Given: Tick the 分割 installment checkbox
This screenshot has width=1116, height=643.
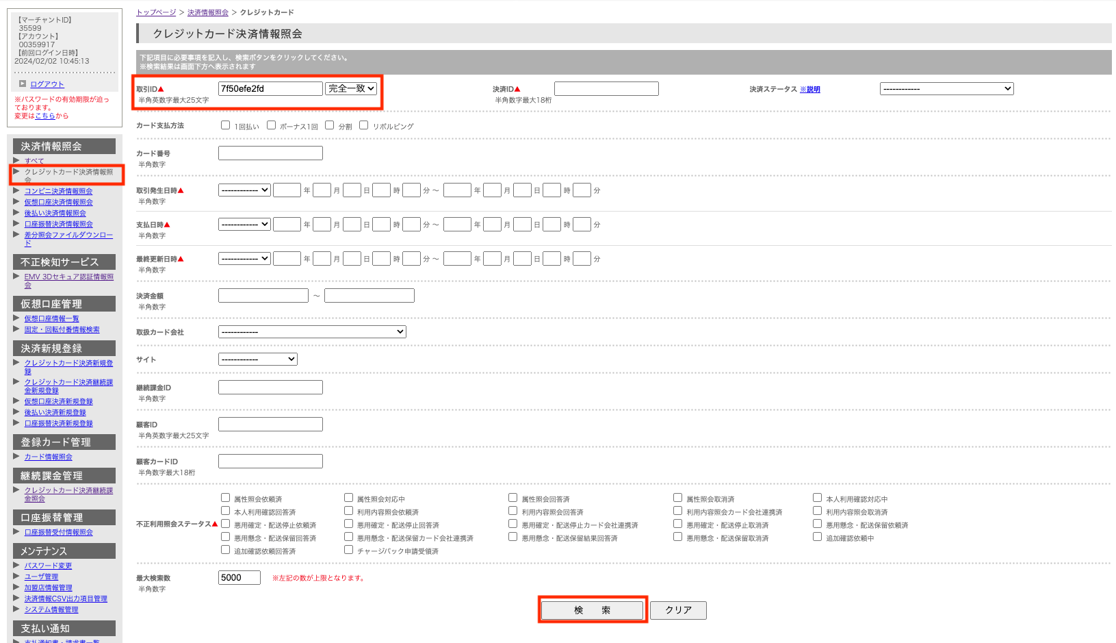Looking at the screenshot, I should [329, 125].
